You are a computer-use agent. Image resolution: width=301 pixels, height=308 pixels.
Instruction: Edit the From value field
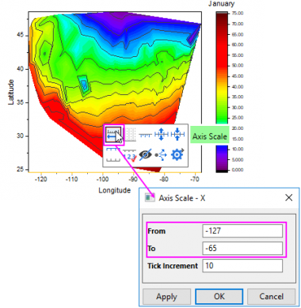click(x=242, y=231)
